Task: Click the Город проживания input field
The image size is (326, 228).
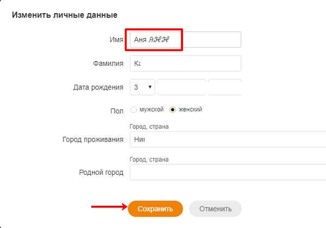Action: click(x=228, y=140)
